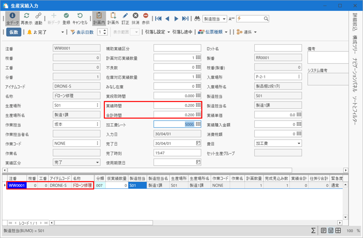
Task: Click the キャンセル undo icon
Action: coord(80,16)
